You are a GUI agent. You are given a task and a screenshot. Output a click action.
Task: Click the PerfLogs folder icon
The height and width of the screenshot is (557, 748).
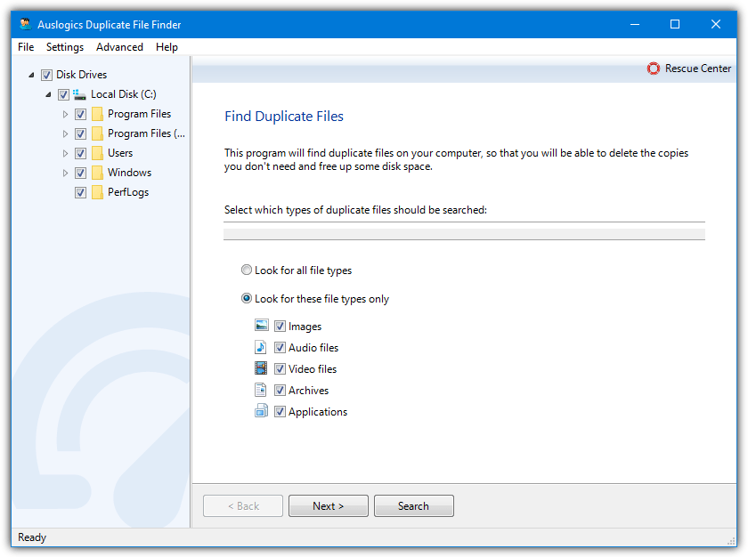click(97, 192)
